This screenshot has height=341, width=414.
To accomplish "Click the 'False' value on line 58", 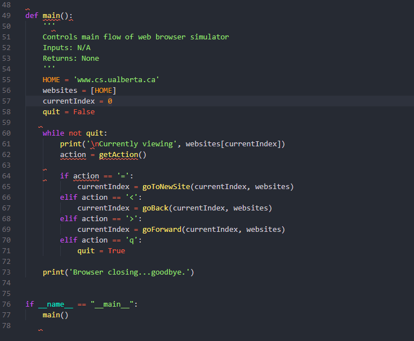I will (84, 112).
